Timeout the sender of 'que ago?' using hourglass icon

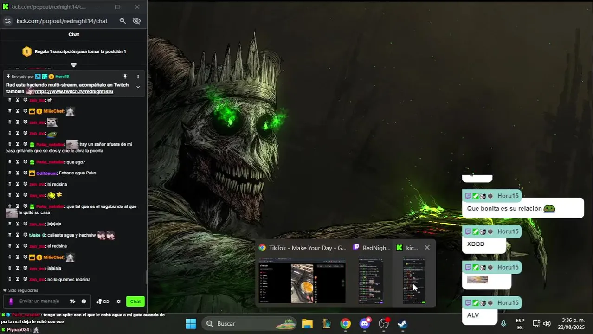click(x=18, y=162)
